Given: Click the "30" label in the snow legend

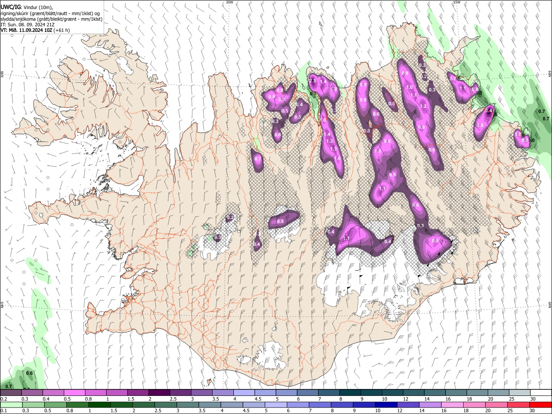Looking at the screenshot, I should pos(533,399).
